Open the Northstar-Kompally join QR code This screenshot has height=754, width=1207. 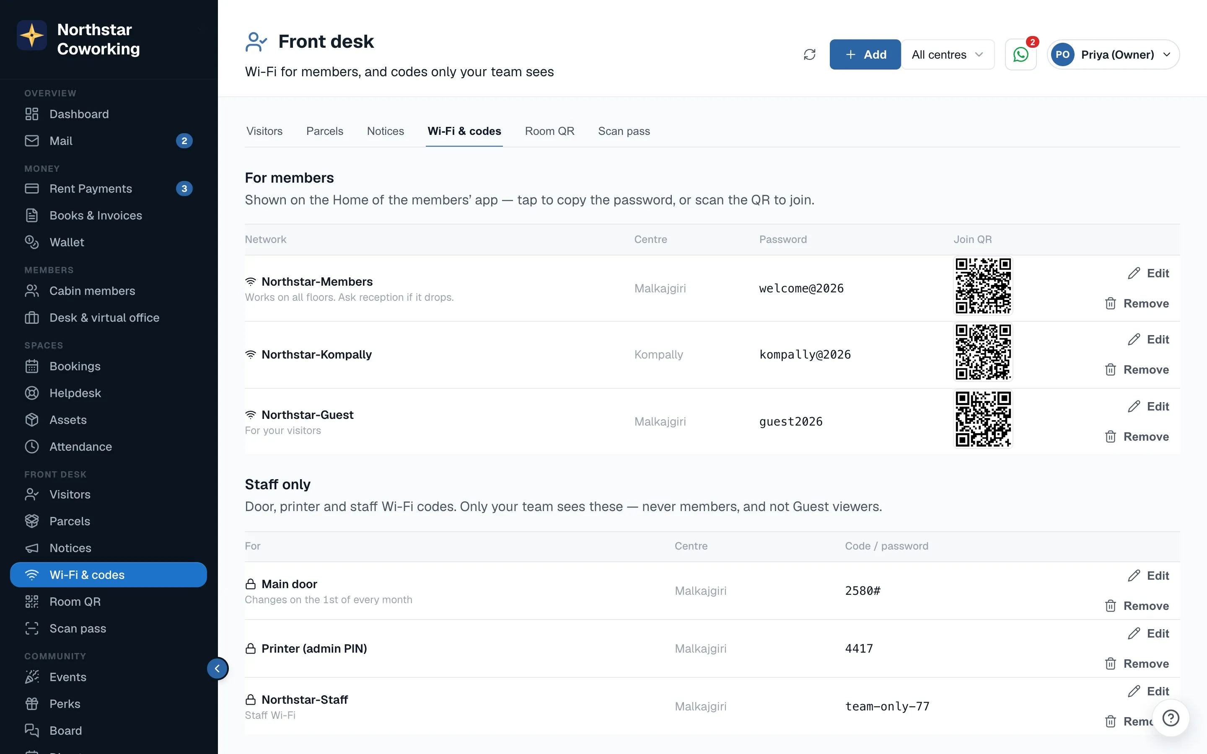coord(983,352)
